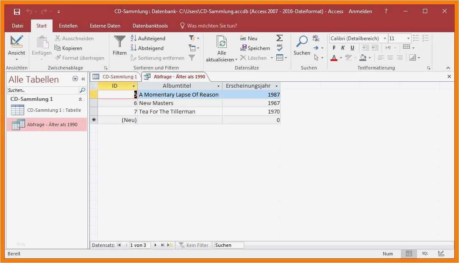Go to next record arrow
Screen dimensions: 459x263
[x=156, y=245]
